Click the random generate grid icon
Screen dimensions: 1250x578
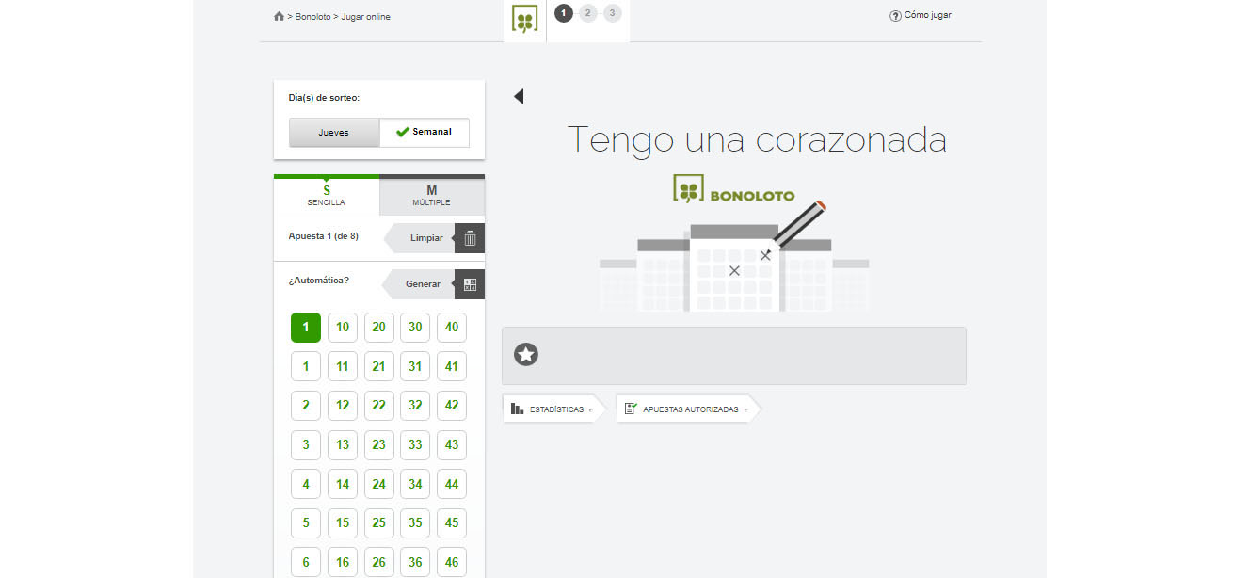point(470,284)
